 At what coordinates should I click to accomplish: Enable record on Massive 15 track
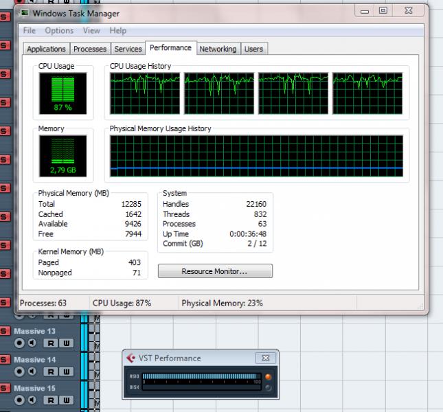19,400
